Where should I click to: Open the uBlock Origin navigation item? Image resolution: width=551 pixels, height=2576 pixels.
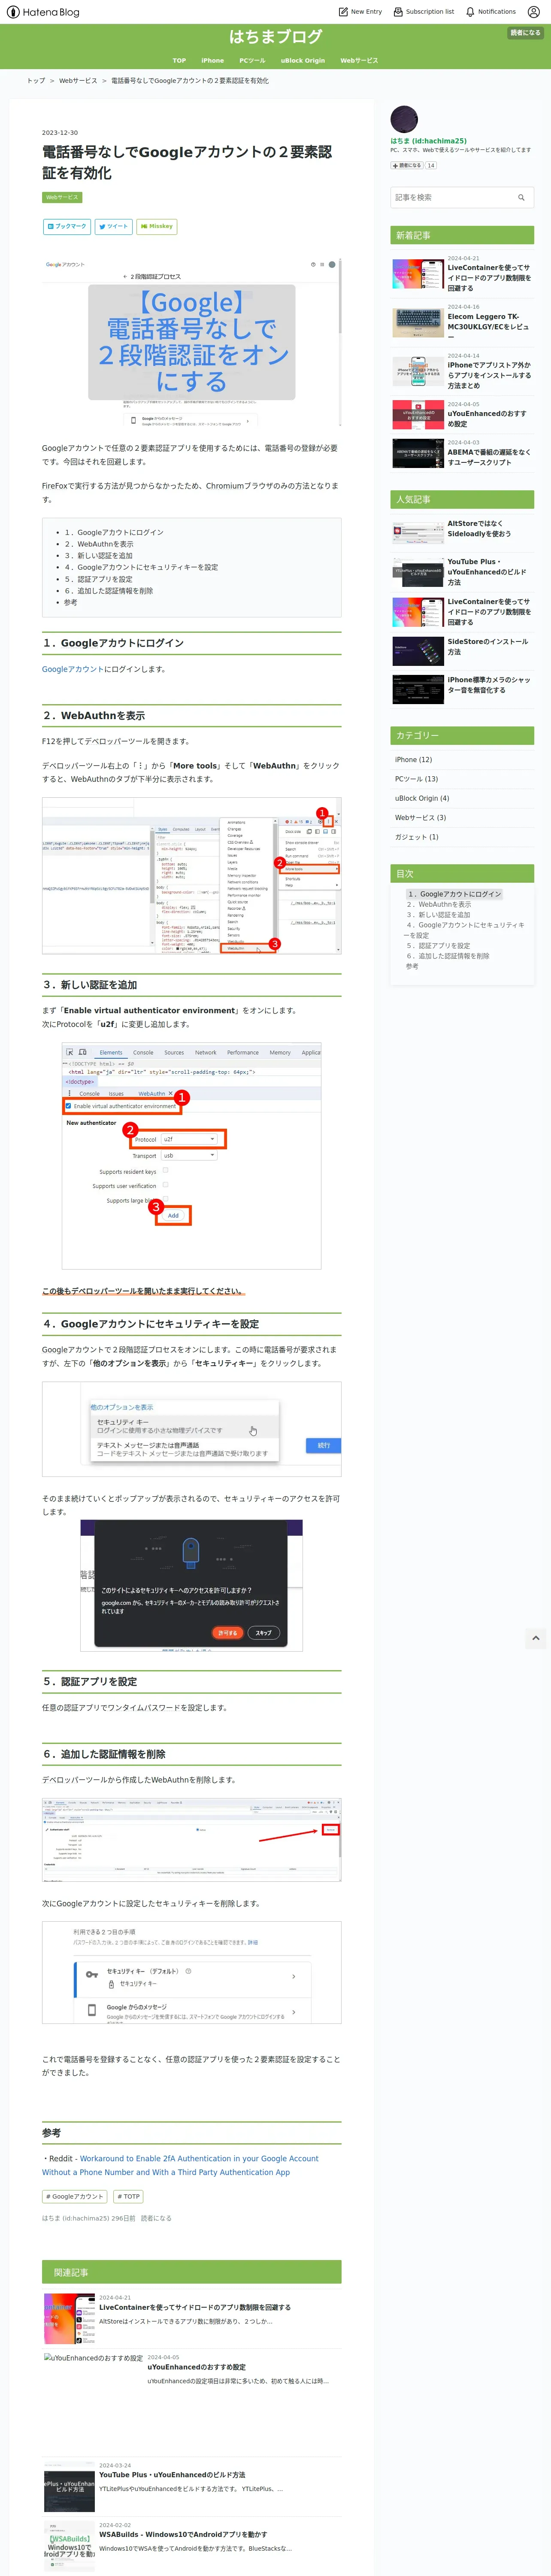[x=303, y=60]
